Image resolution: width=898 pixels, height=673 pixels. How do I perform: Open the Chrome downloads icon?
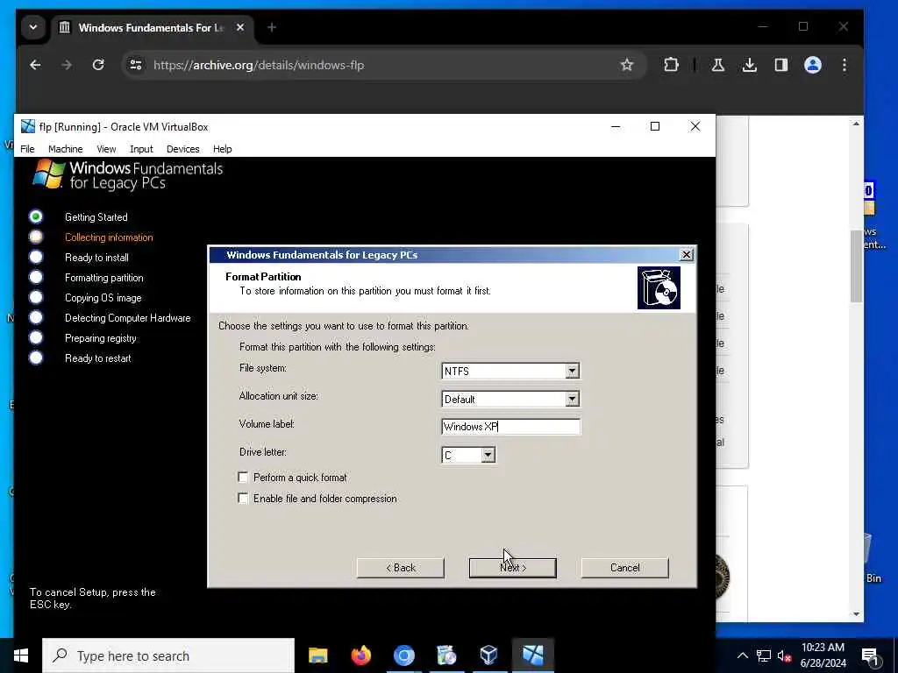pyautogui.click(x=749, y=65)
